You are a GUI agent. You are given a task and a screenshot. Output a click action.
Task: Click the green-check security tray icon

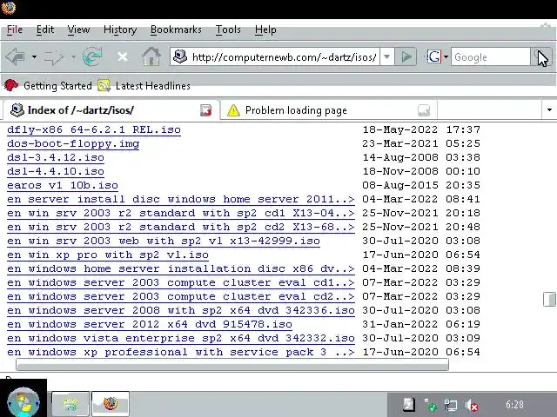pos(430,405)
